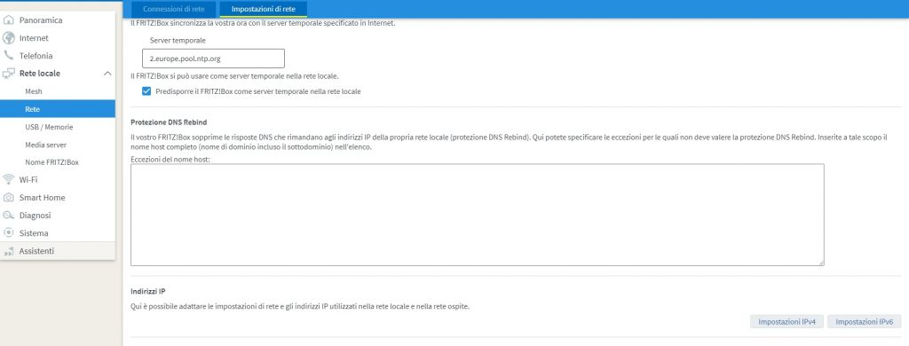This screenshot has width=909, height=346.
Task: Click the Diagnosi magnifier icon
Action: [x=8, y=216]
